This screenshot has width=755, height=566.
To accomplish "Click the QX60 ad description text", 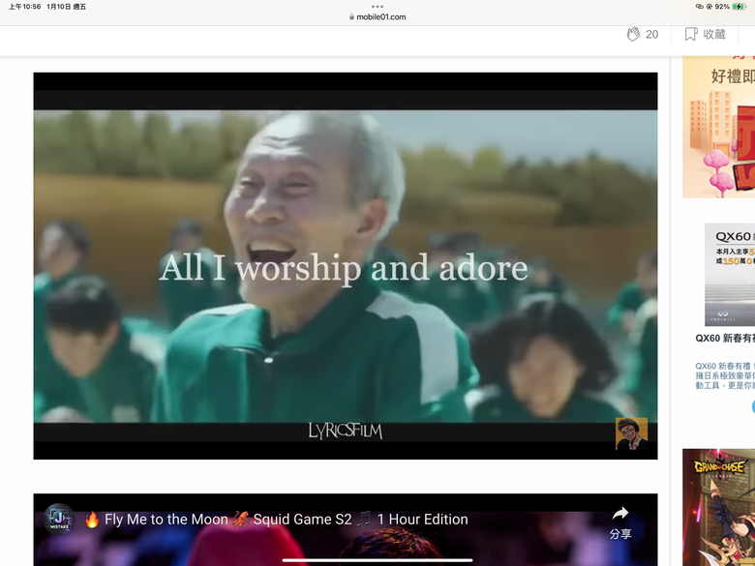I will 725,376.
